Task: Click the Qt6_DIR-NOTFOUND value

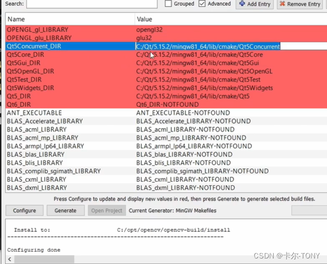Action: [167, 104]
